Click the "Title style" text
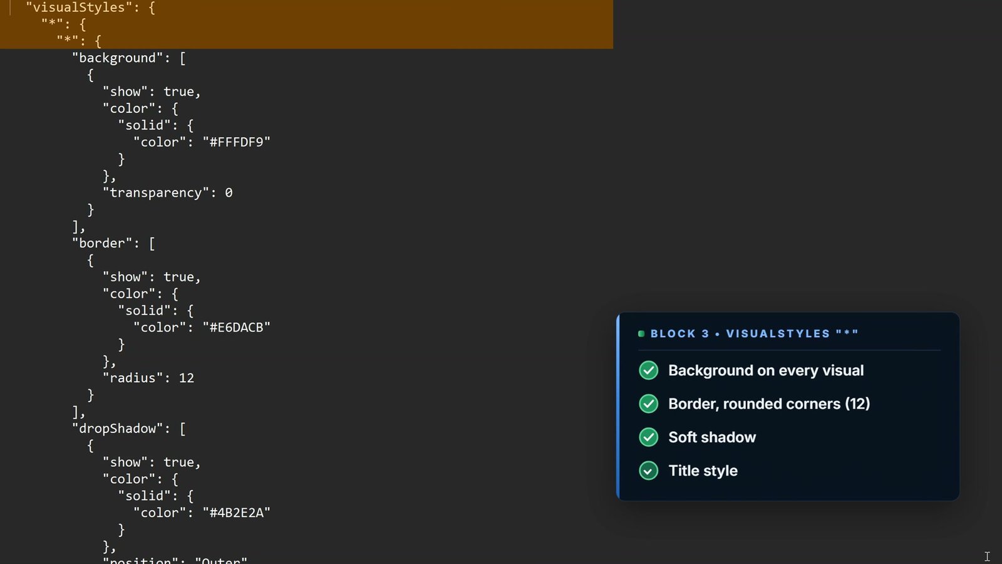 click(703, 471)
